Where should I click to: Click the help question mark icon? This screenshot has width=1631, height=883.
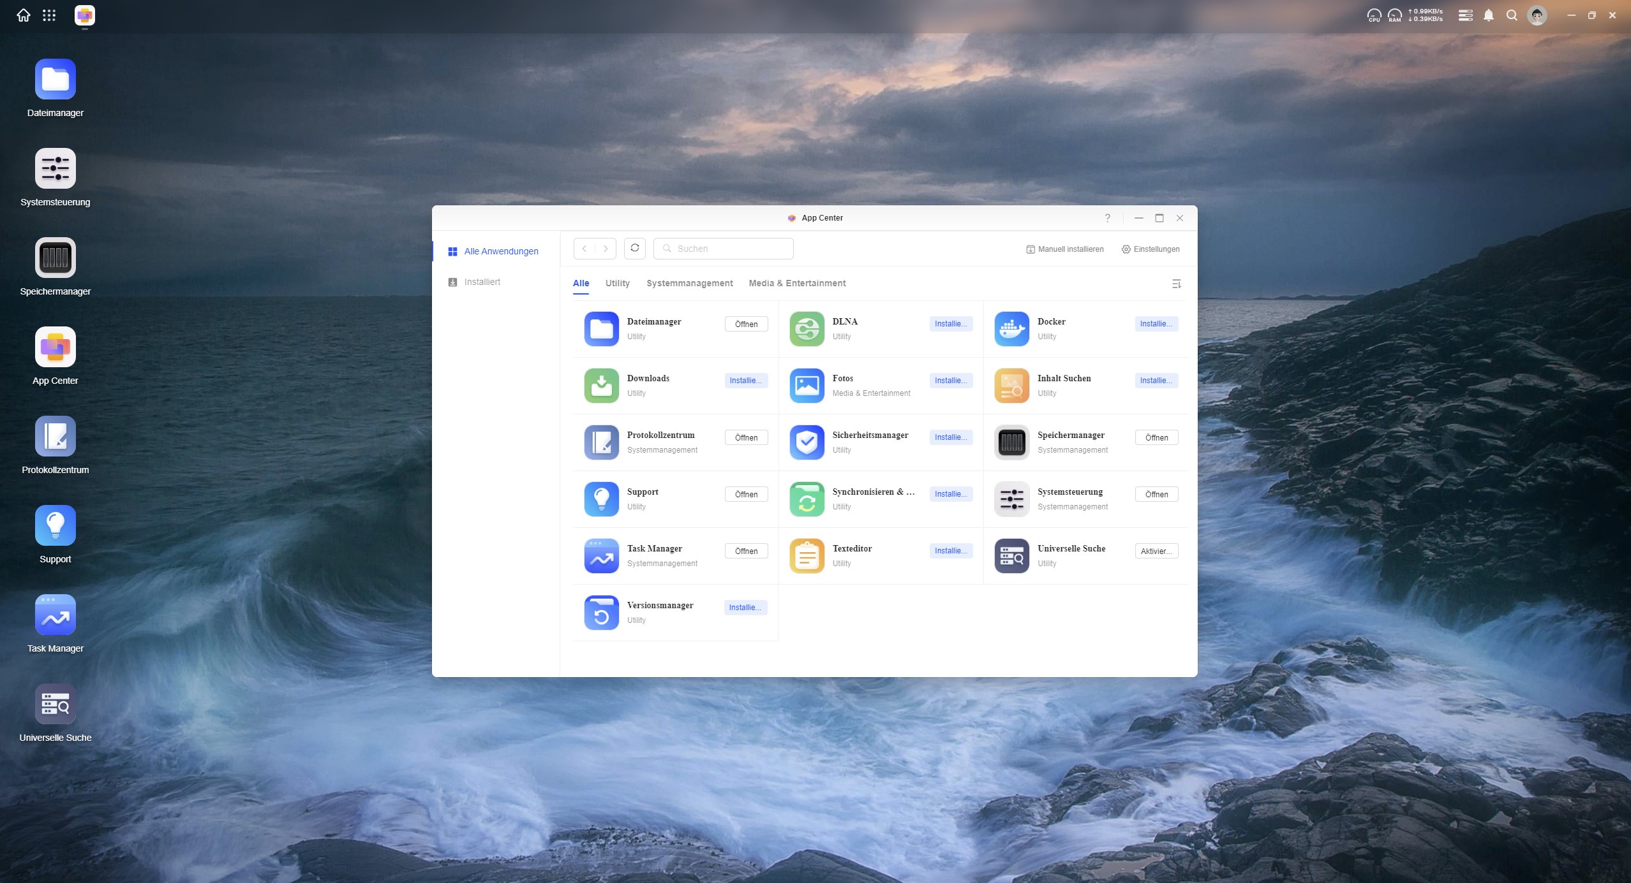[x=1107, y=218]
